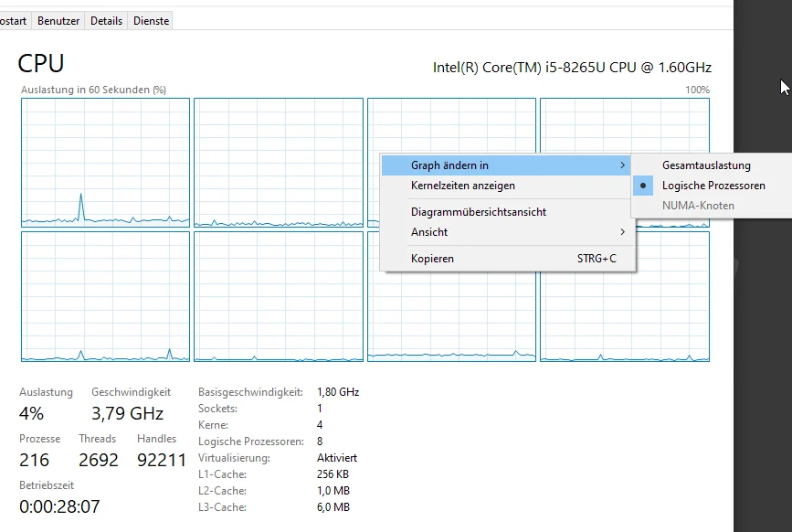Click the 'Logische Prozessoren:' label in the stats list
This screenshot has height=532, width=792.
point(251,442)
